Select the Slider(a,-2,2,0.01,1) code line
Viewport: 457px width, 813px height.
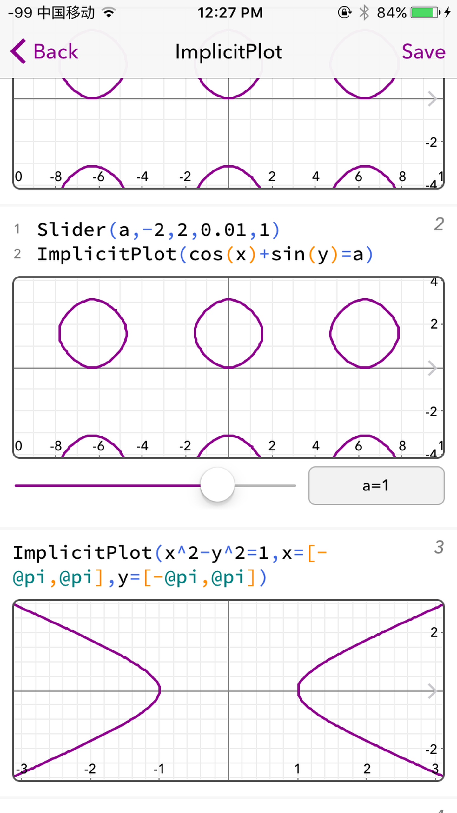(x=158, y=230)
